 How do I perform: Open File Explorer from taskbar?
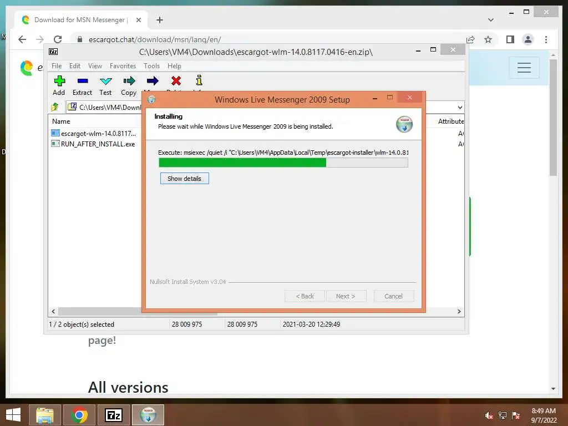coord(44,415)
